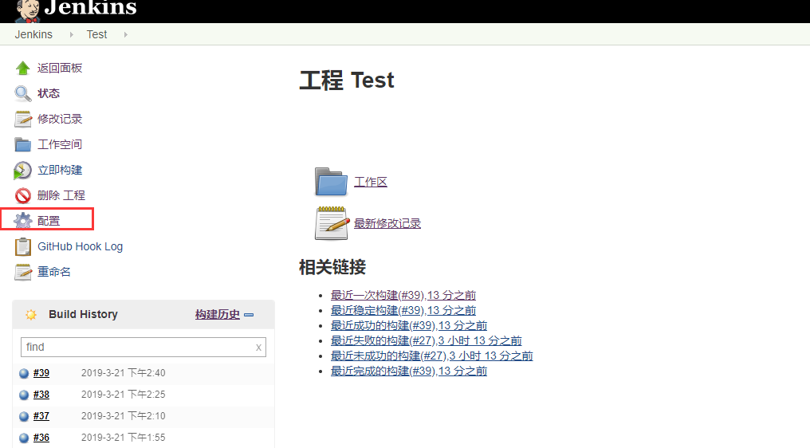810x448 pixels.
Task: Click the sun weather icon in Build History
Action: click(x=31, y=315)
